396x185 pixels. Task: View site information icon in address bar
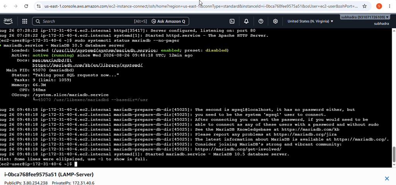tap(38, 6)
